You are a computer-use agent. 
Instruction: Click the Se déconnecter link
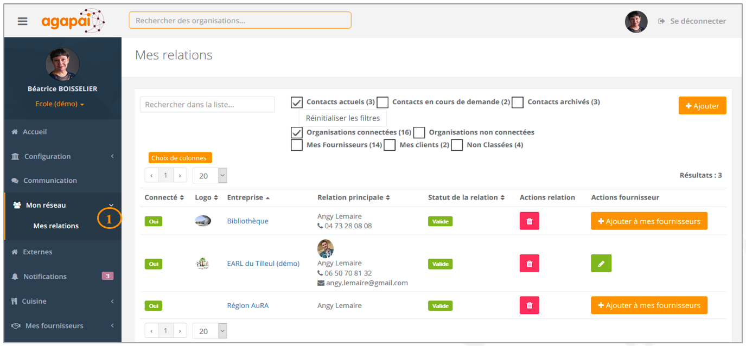pos(692,21)
